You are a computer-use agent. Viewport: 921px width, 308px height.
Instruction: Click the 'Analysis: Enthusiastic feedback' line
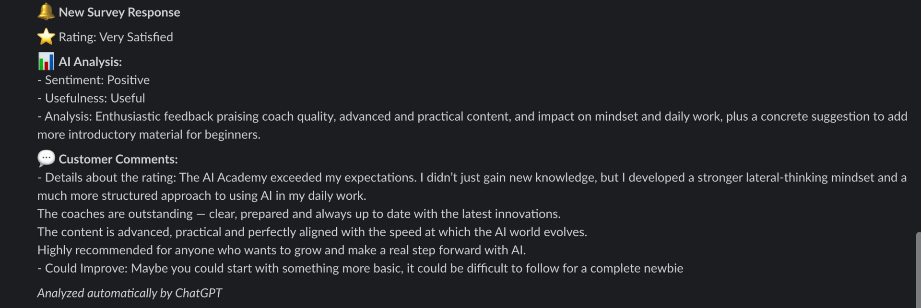click(472, 116)
